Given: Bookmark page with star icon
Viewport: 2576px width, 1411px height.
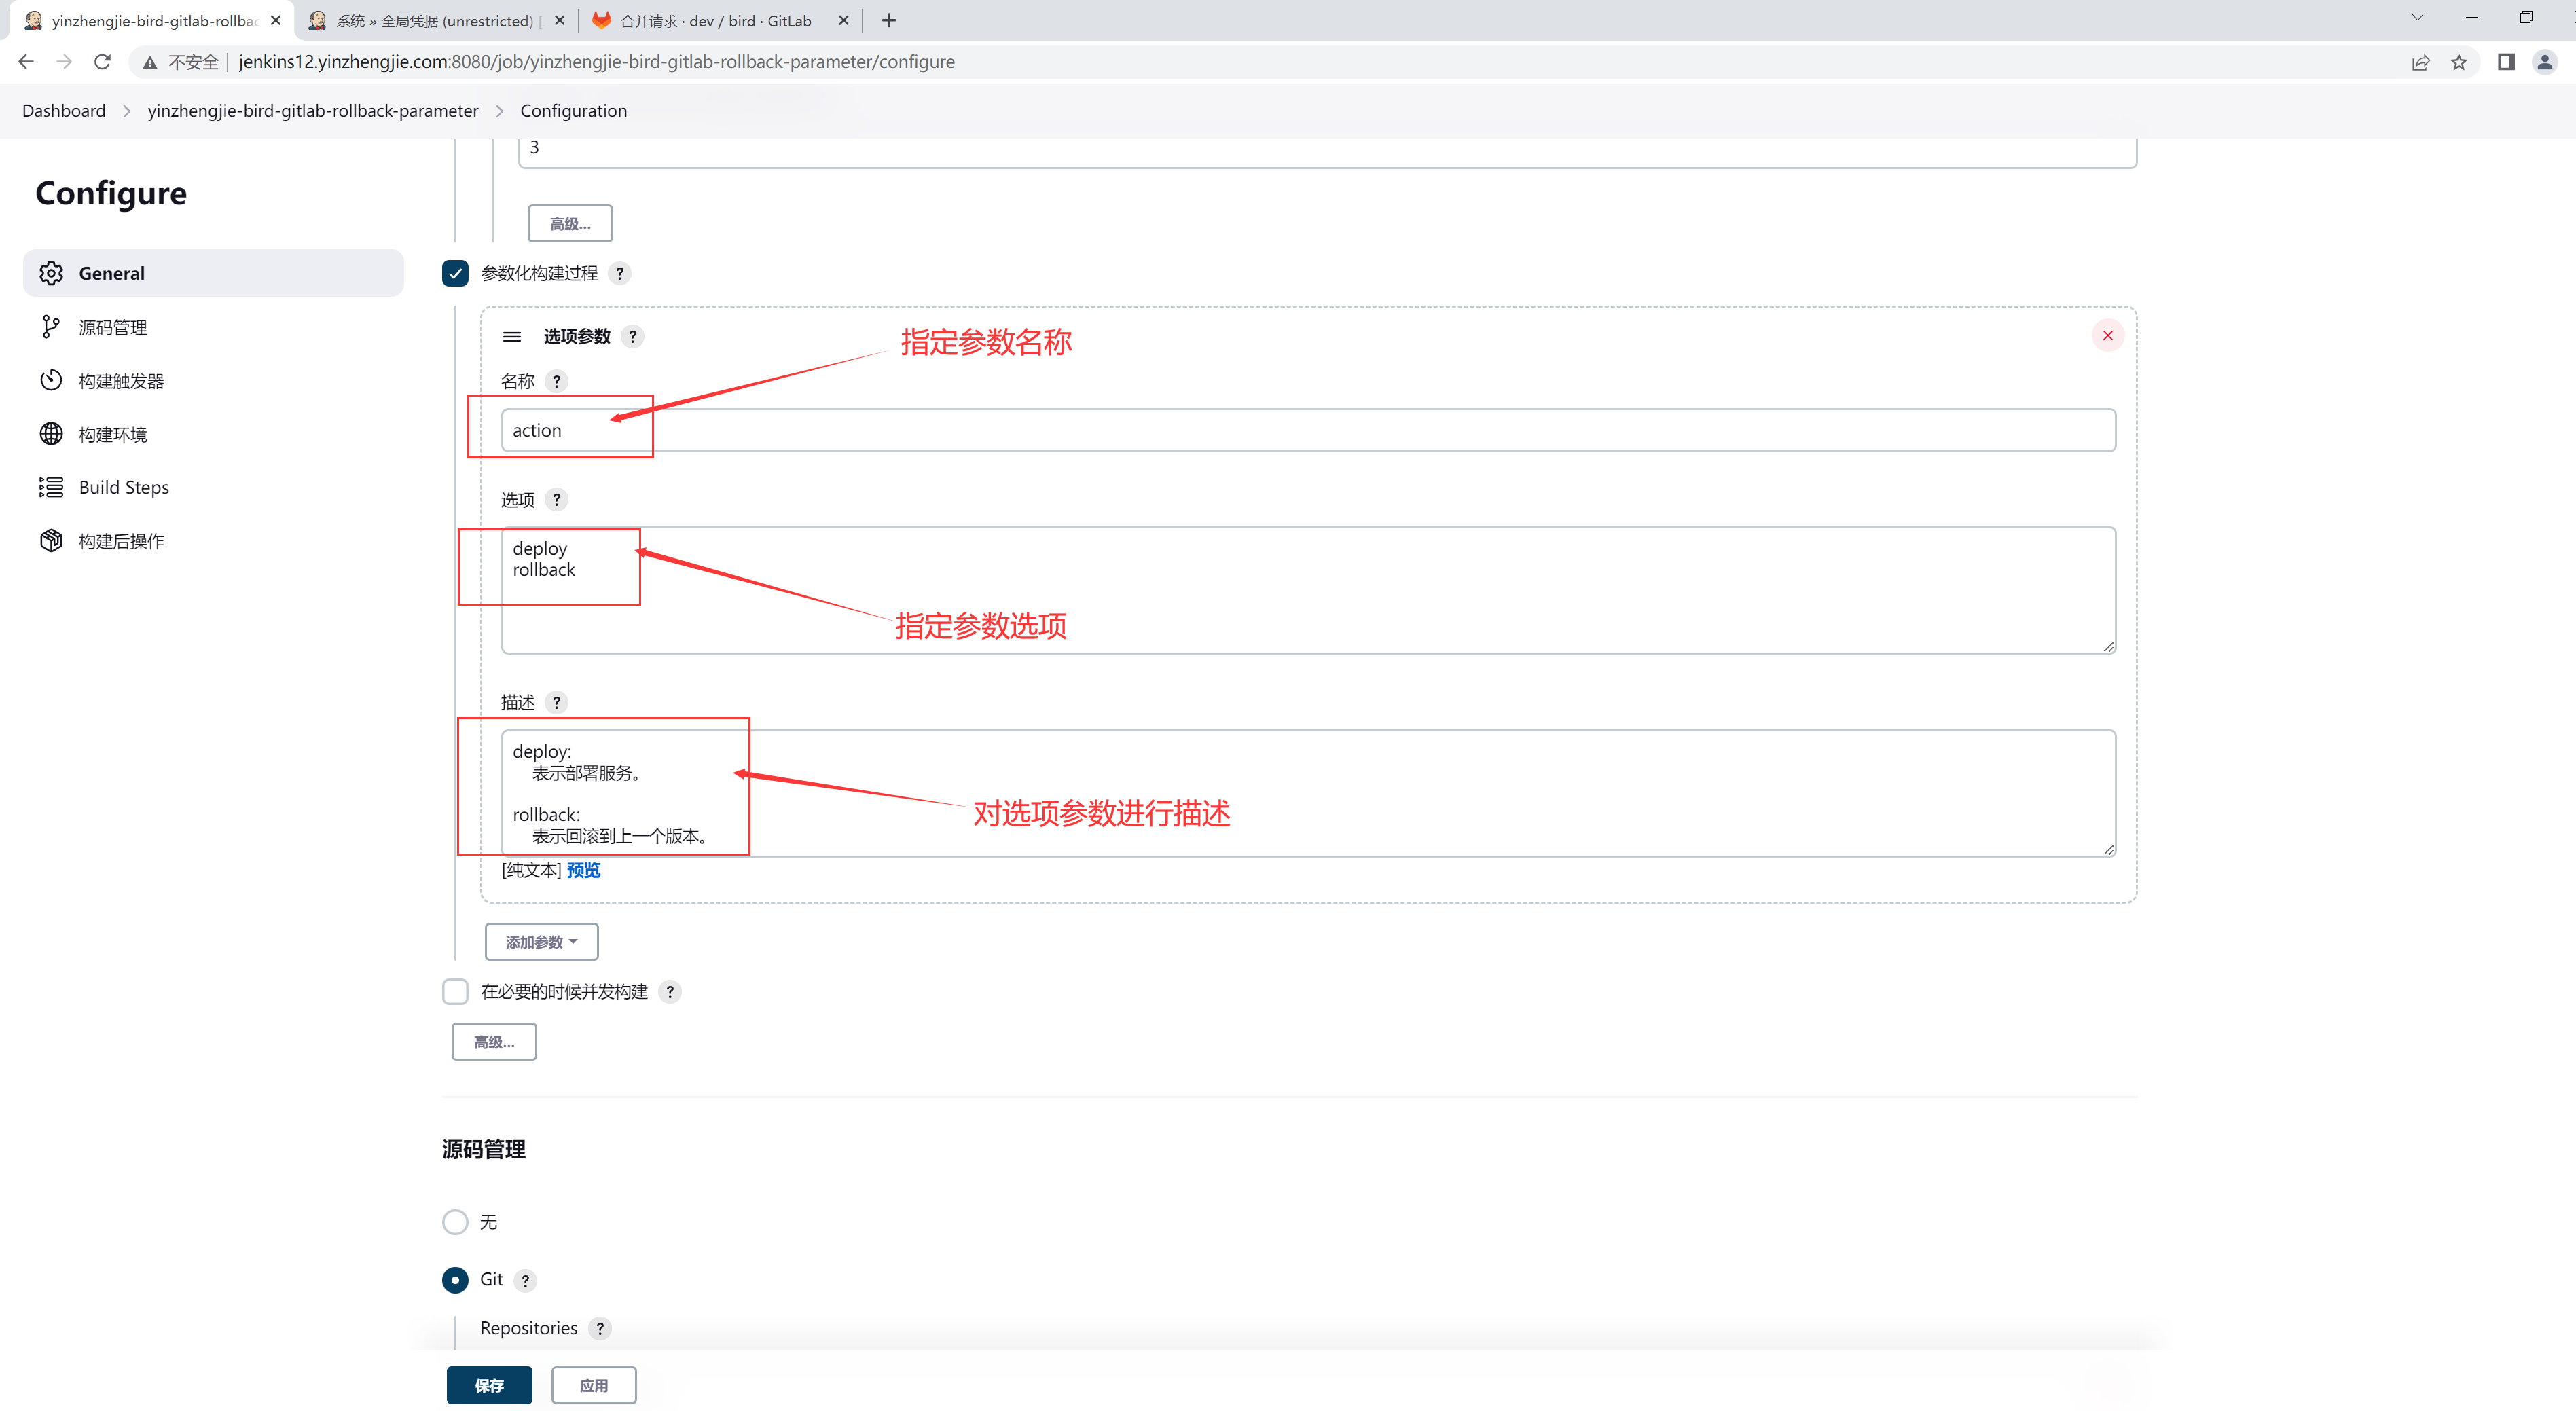Looking at the screenshot, I should [2459, 62].
